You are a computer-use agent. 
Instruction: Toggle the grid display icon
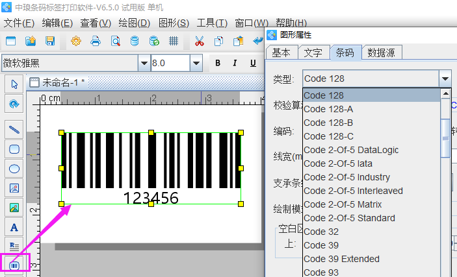174,41
